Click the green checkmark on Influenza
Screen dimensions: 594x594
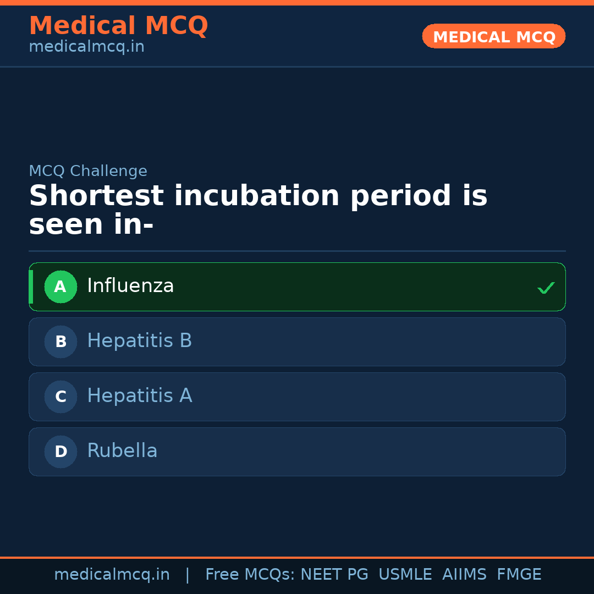click(546, 288)
